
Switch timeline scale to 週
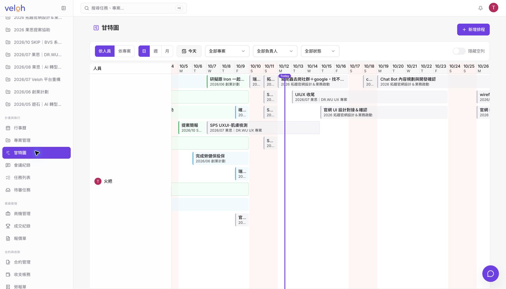point(156,51)
